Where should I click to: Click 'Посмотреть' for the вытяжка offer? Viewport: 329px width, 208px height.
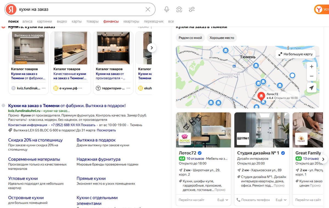(x=106, y=130)
